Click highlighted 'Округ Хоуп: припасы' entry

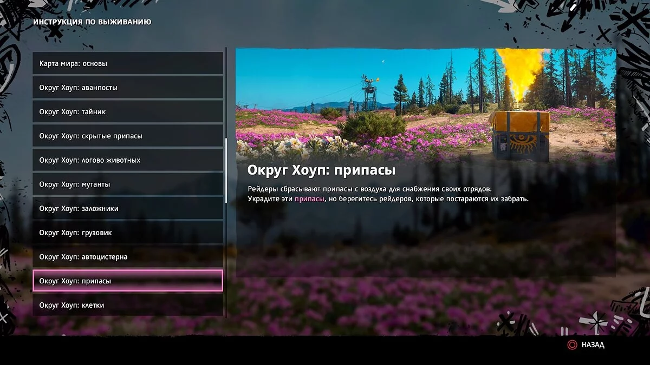(x=128, y=281)
